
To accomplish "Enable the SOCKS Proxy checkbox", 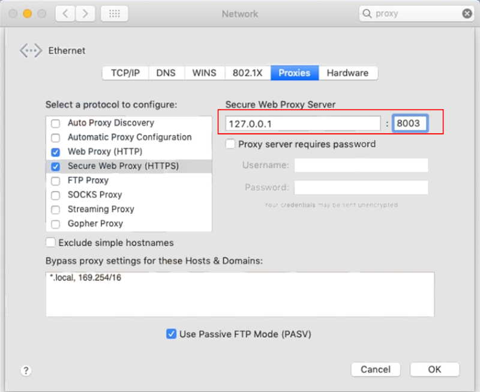I will [55, 195].
